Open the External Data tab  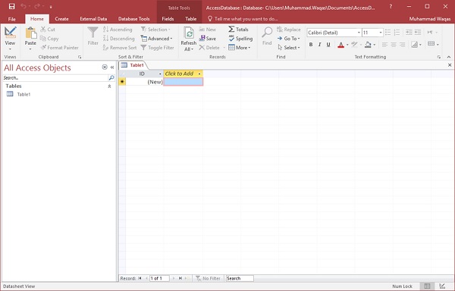click(x=93, y=19)
